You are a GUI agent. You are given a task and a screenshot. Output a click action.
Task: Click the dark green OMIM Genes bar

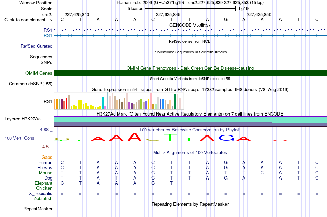pyautogui.click(x=190, y=73)
